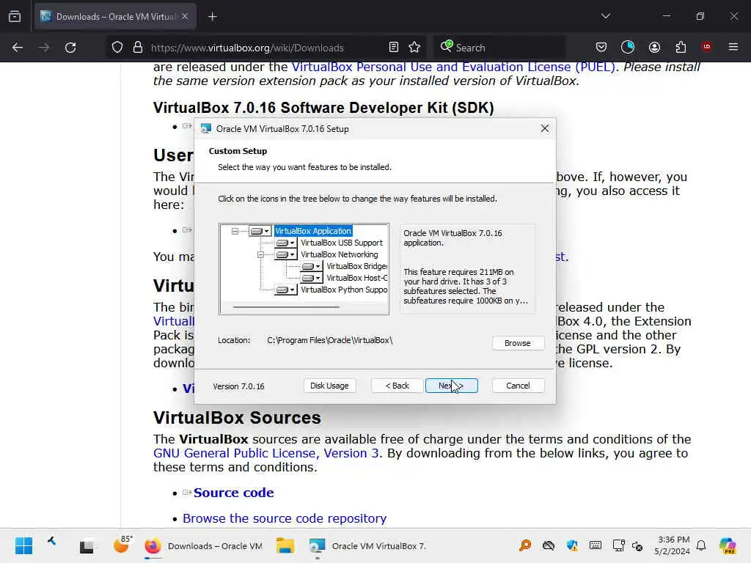Image resolution: width=751 pixels, height=563 pixels.
Task: Open Pocket save icon in toolbar
Action: (x=601, y=47)
